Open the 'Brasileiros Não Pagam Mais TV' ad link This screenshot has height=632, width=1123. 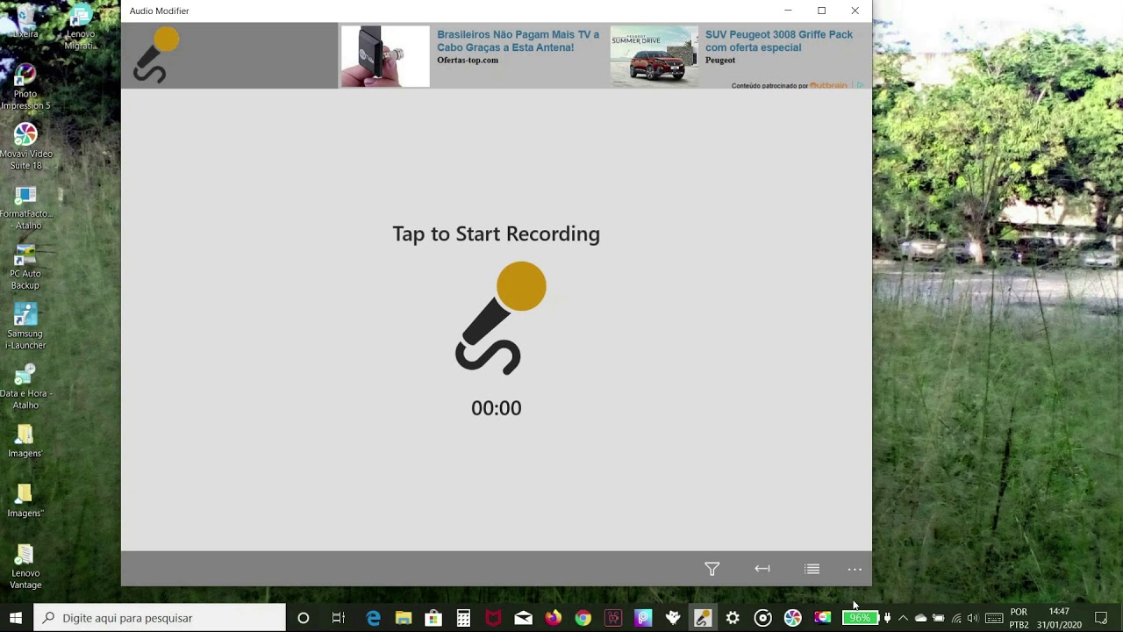click(518, 40)
